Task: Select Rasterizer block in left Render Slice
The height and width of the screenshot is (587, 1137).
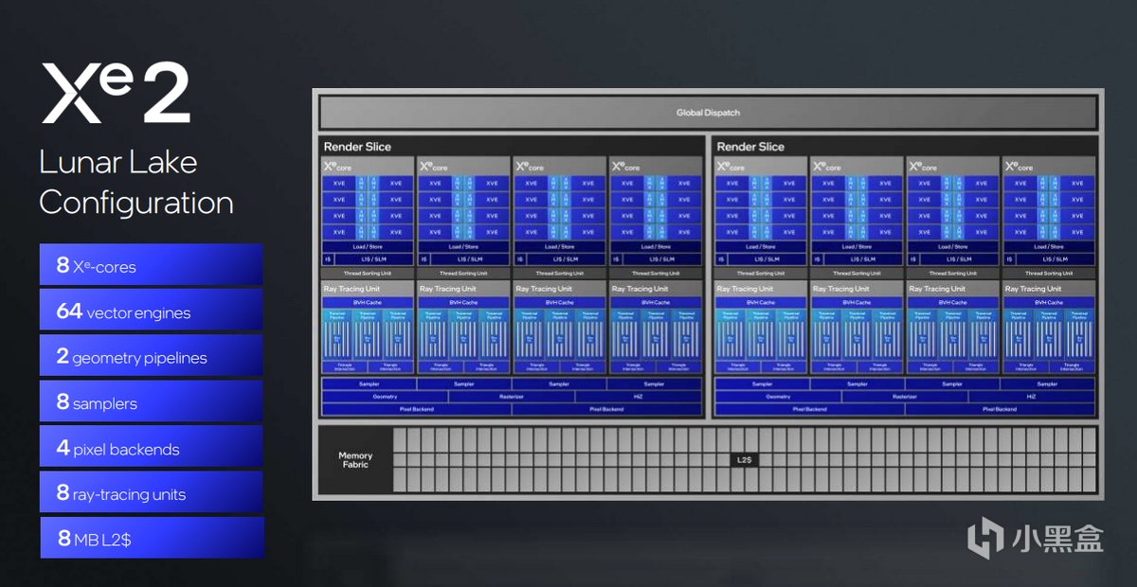Action: pos(512,397)
